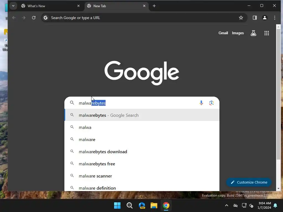
Task: Focus the Search Google or type a URL bar
Action: click(x=144, y=18)
